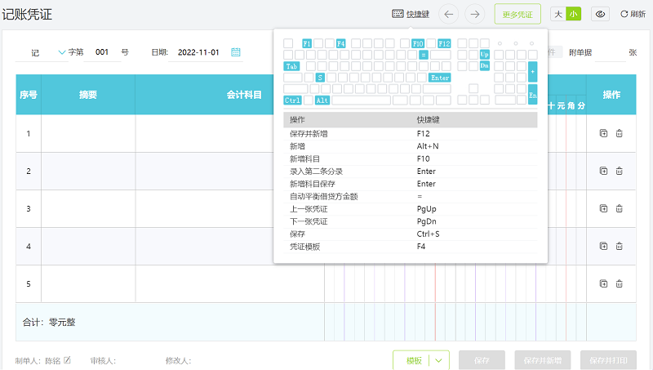653x370 pixels.
Task: Switch font size to 小
Action: [574, 14]
